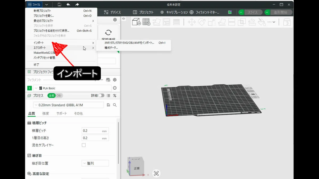Click the 正面 face of the view cube
Viewport: 319px width, 179px height.
137,168
